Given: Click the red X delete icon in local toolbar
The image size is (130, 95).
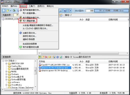Looking at the screenshot, I should coord(46,57).
